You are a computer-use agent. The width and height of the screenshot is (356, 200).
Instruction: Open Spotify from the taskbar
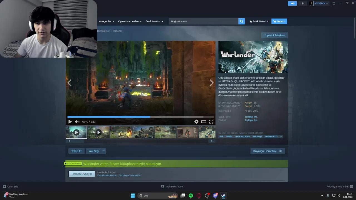[x=191, y=196]
